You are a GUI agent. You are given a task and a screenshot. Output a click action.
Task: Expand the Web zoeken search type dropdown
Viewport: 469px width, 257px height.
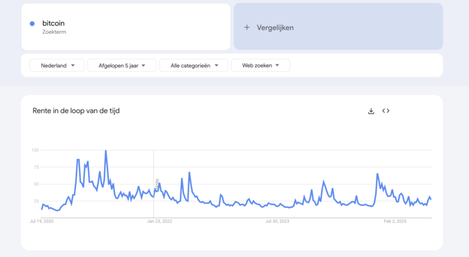pyautogui.click(x=261, y=66)
